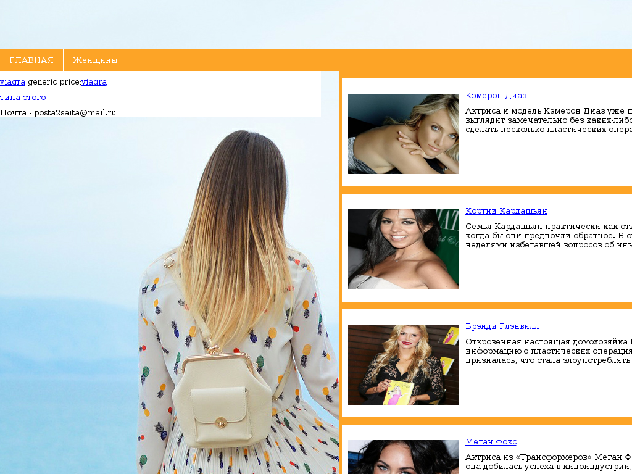Viewport: 632px width, 474px height.
Task: Select the Брэнди Глэнвилл article thumbnail photo
Action: pyautogui.click(x=403, y=365)
